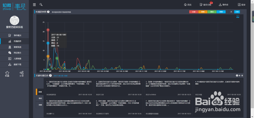The image size is (254, 118).
Task: Click the 登录 login icon
Action: pyautogui.click(x=239, y=5)
